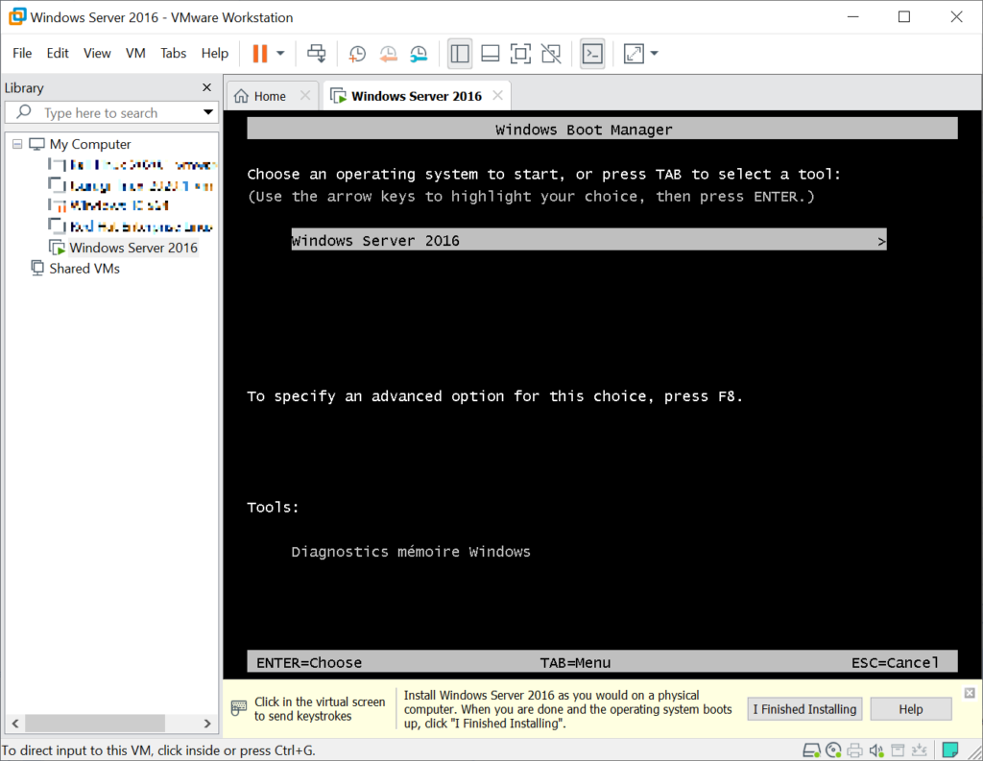Open the Edit menu
The height and width of the screenshot is (761, 983).
point(57,54)
